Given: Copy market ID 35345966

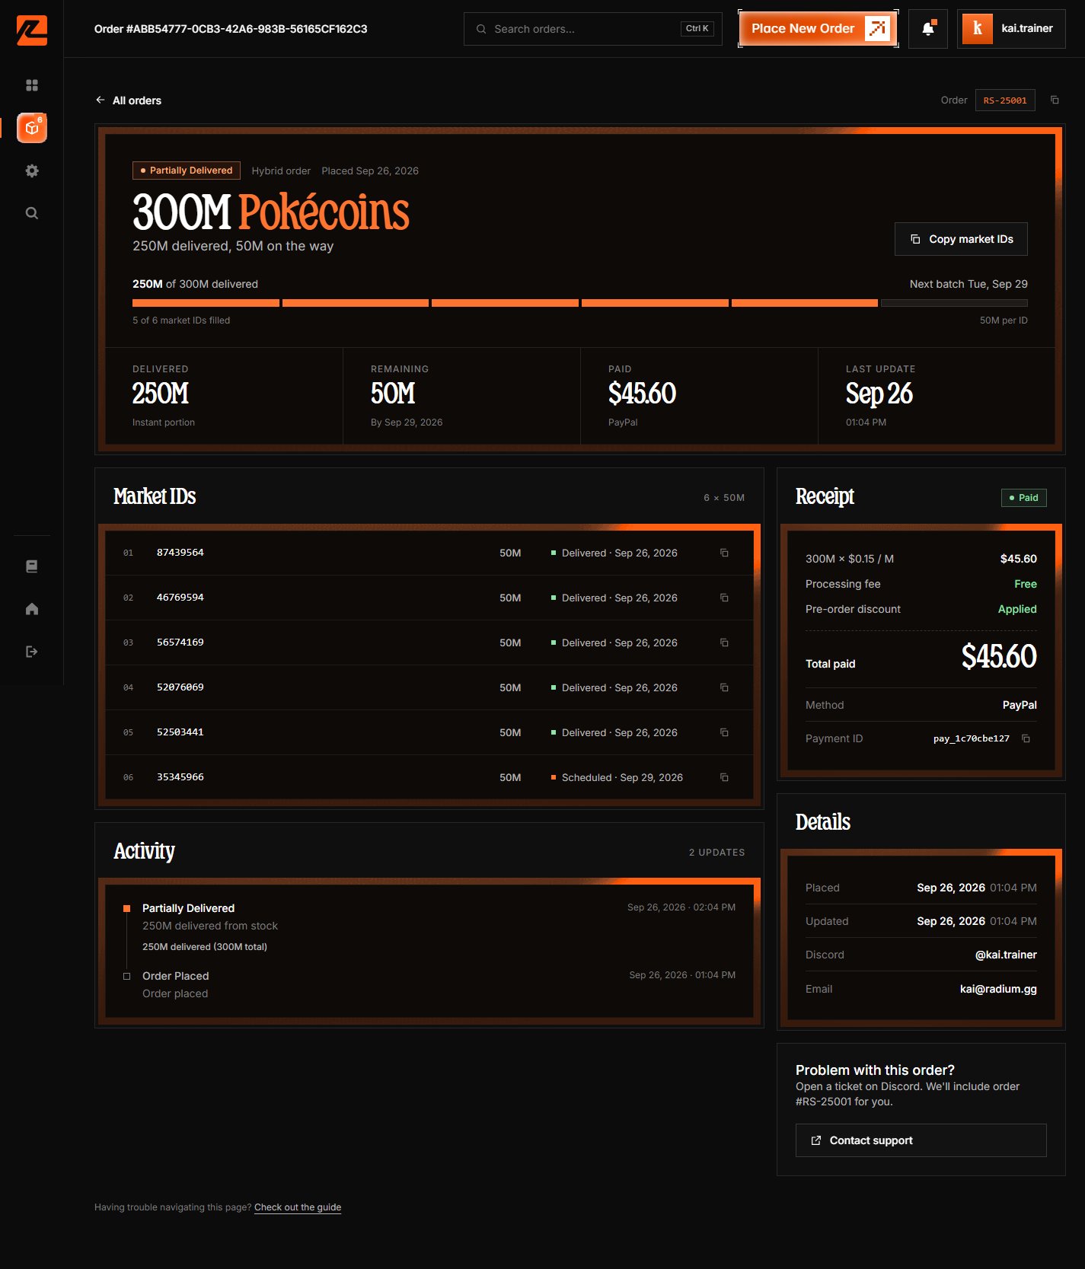Looking at the screenshot, I should coord(724,777).
